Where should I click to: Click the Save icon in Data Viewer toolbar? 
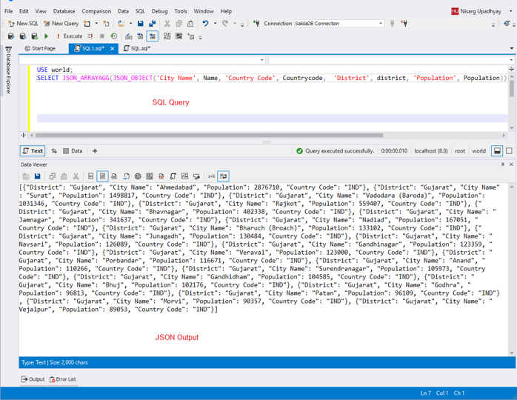37,176
